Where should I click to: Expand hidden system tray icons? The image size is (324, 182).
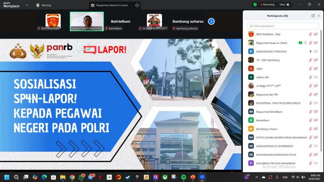point(257,177)
